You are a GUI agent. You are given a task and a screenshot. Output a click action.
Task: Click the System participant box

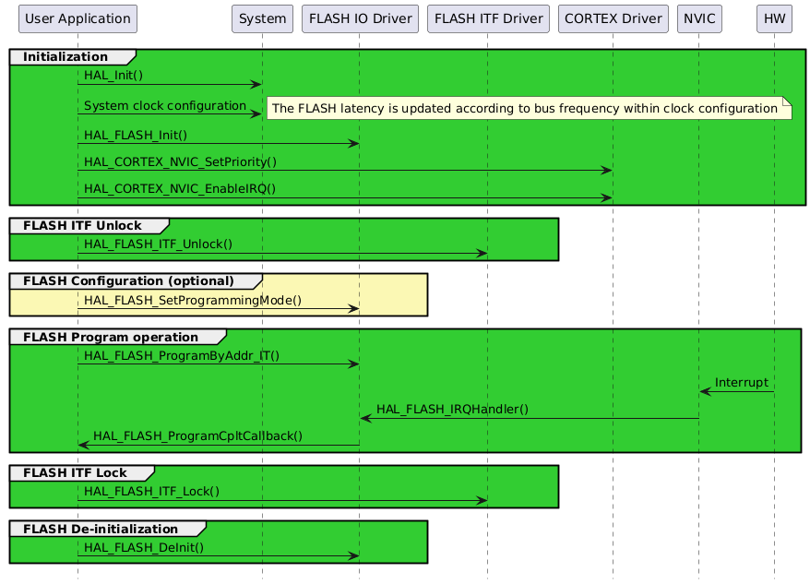tap(262, 18)
